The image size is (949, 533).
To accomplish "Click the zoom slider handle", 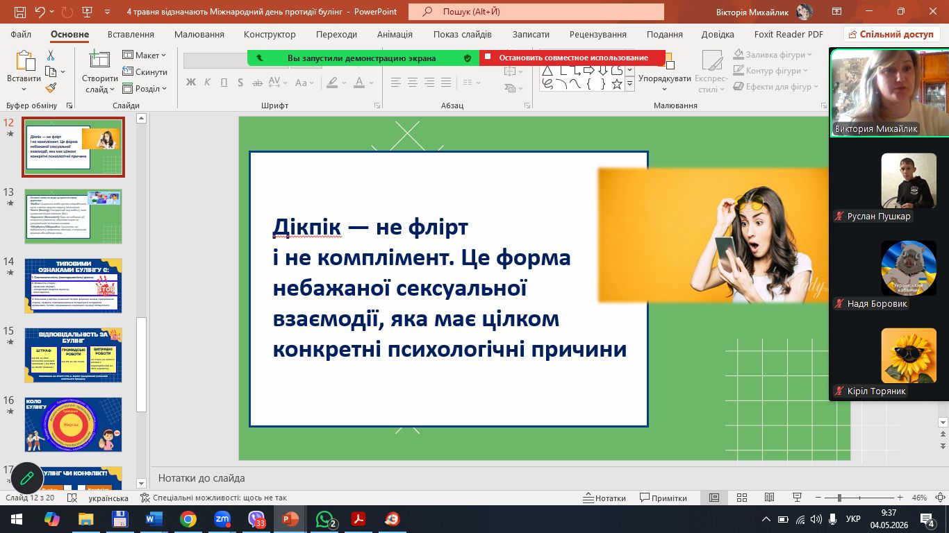I will 839,498.
